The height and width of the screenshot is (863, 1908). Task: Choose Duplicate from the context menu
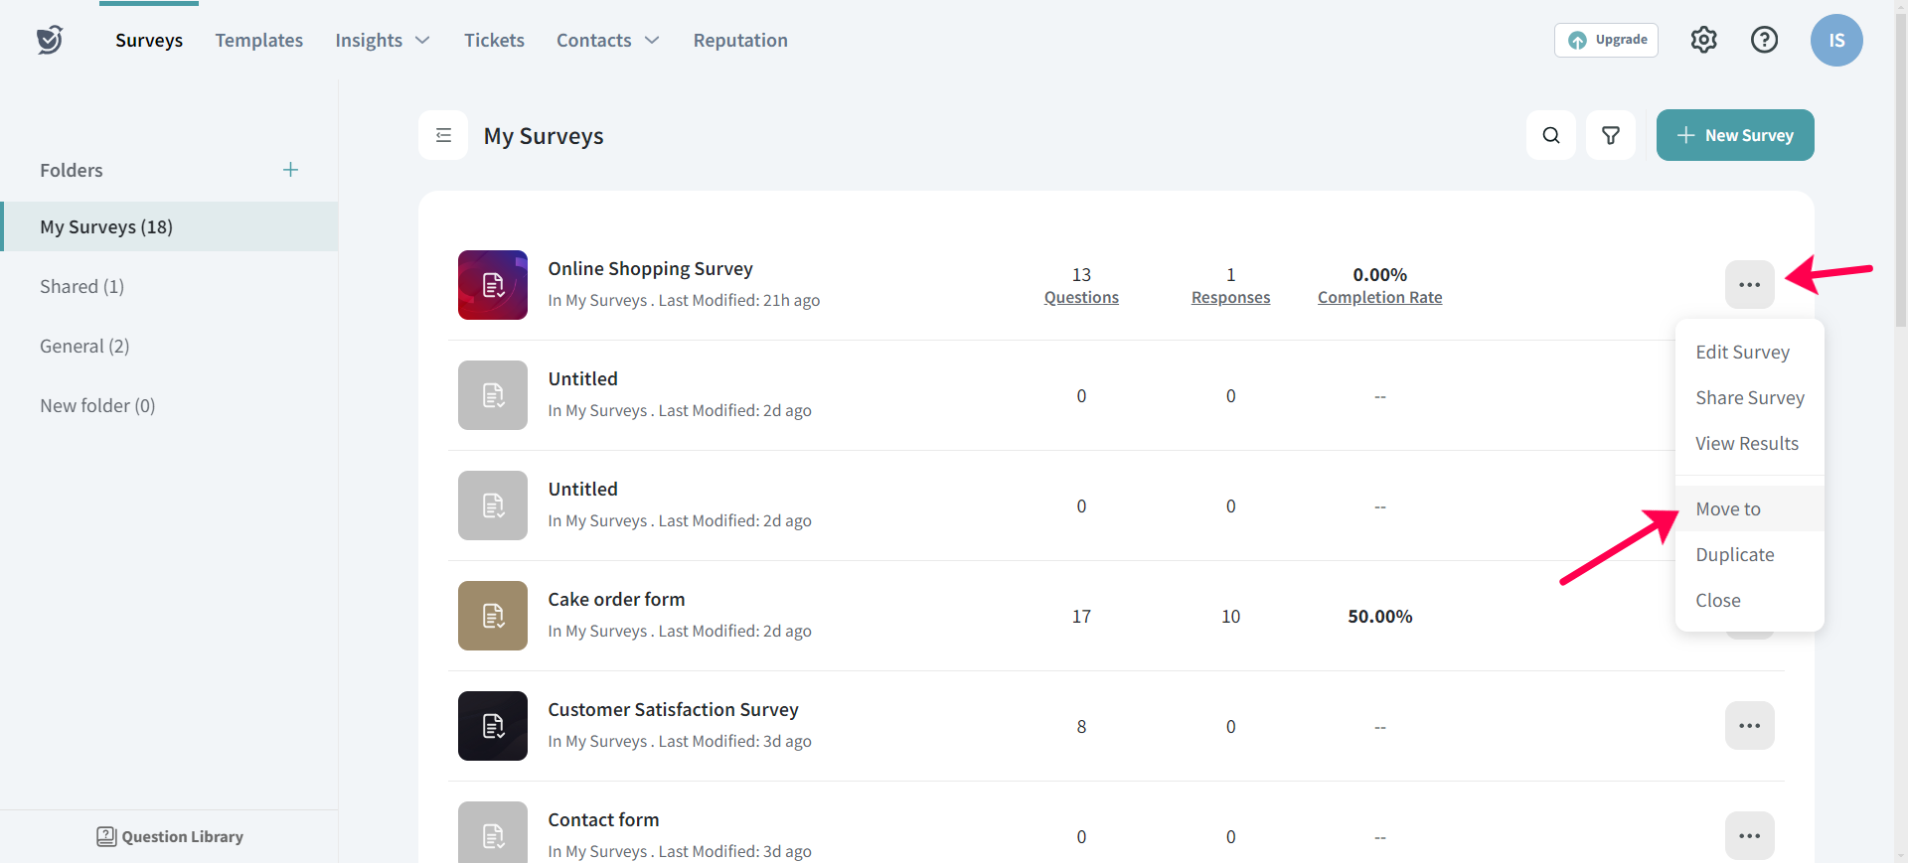point(1734,555)
